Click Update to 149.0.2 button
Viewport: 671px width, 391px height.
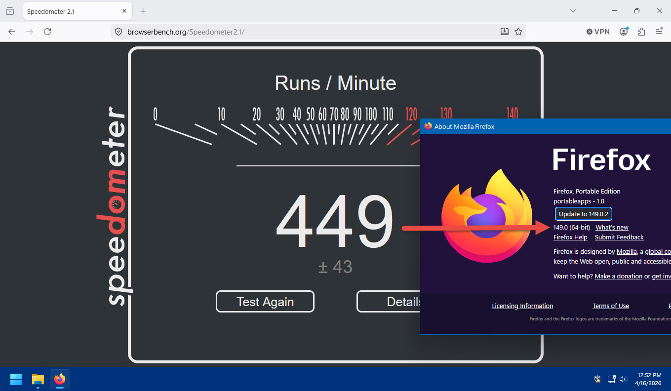584,214
